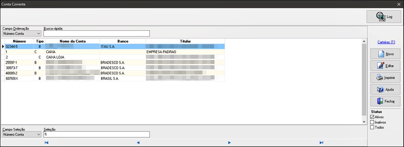Open the Carteiras (T) link

point(386,42)
